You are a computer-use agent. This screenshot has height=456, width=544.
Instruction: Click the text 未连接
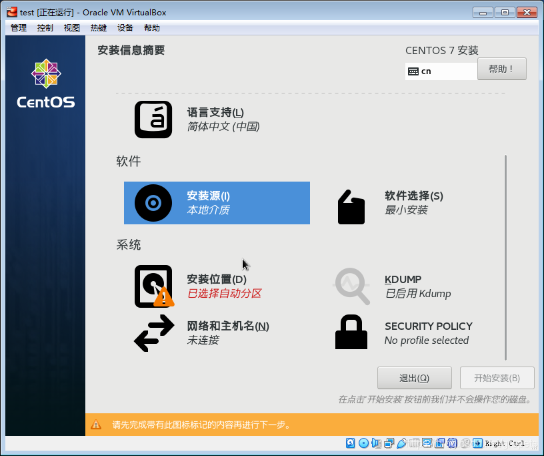tap(203, 340)
